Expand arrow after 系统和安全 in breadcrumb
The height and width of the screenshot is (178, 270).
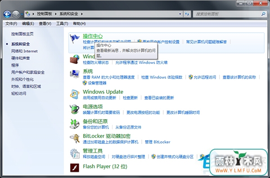coord(82,14)
